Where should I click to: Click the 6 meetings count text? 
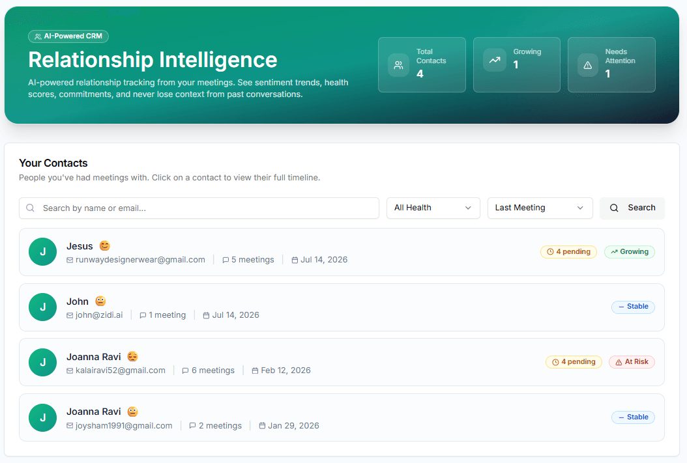213,371
